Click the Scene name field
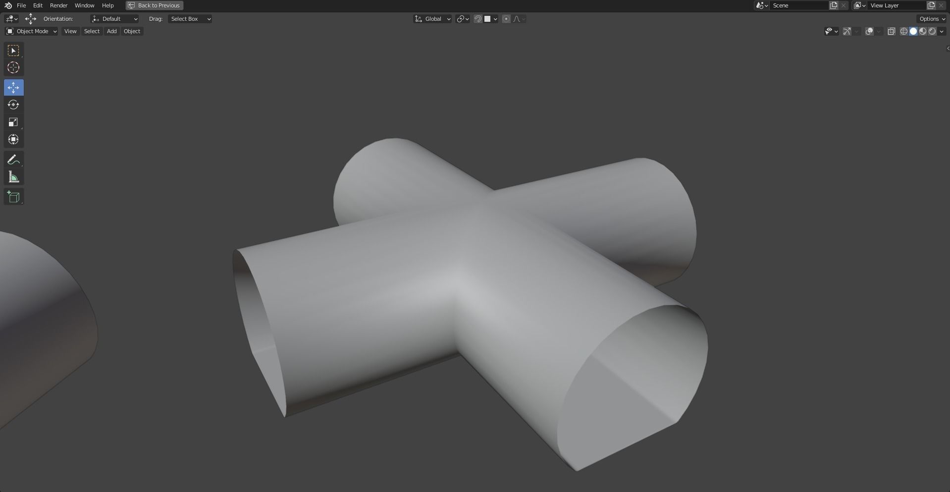Image resolution: width=950 pixels, height=492 pixels. [799, 5]
